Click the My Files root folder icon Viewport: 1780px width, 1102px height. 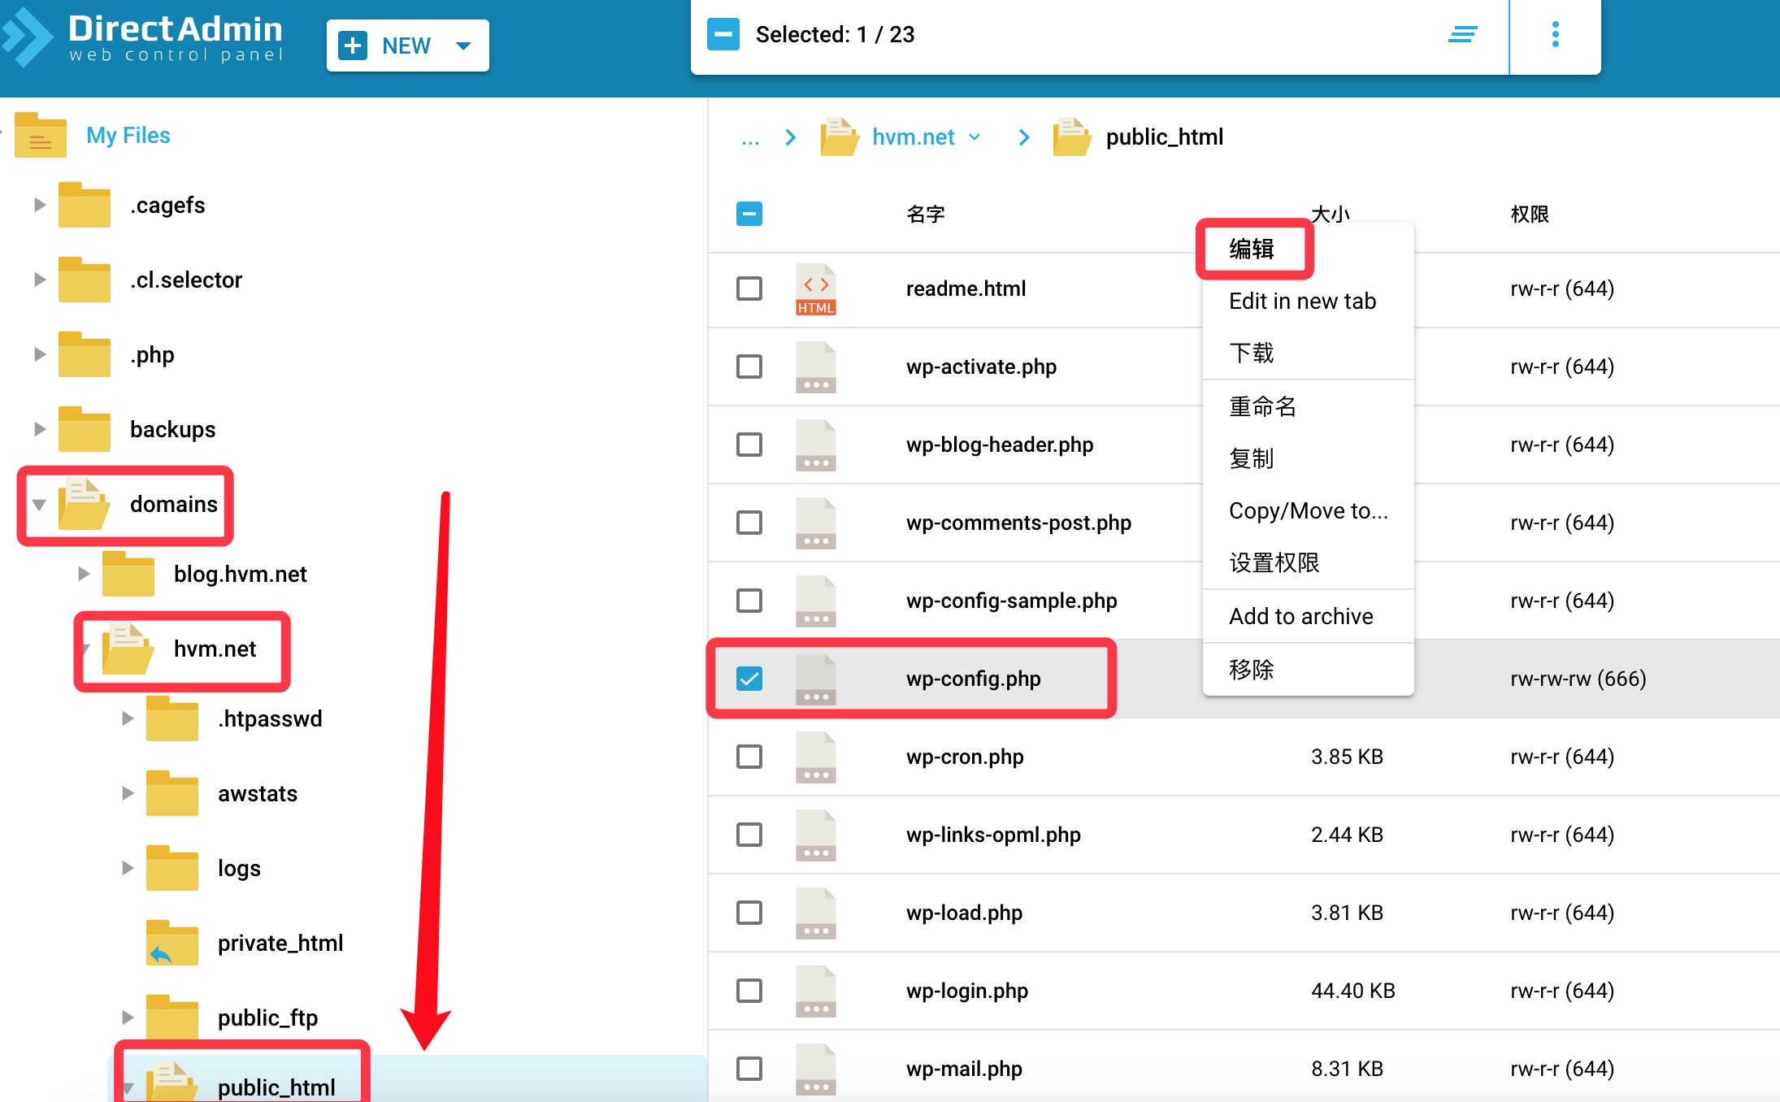41,136
